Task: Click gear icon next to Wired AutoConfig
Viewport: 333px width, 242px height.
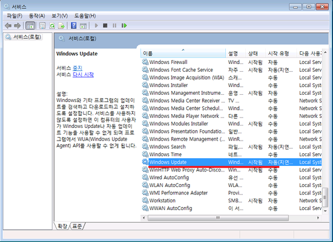Action: point(145,177)
